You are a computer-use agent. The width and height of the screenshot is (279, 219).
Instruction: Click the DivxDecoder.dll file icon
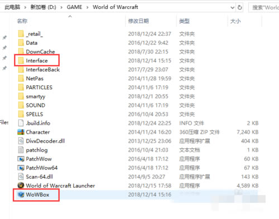coord(21,141)
